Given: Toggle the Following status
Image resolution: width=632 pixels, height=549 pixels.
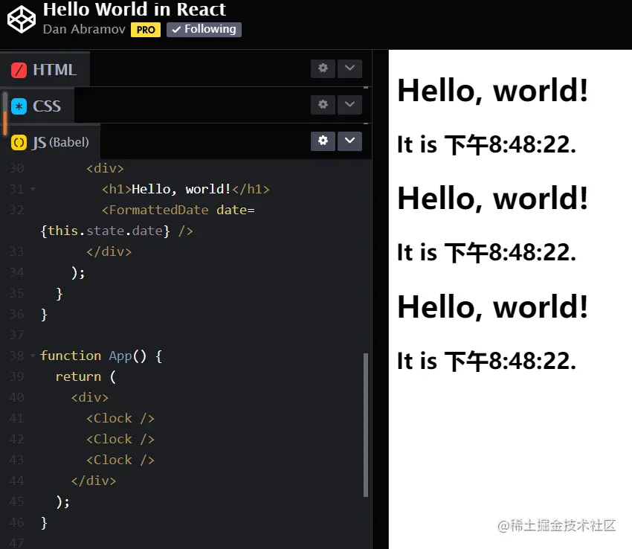Looking at the screenshot, I should pos(204,30).
